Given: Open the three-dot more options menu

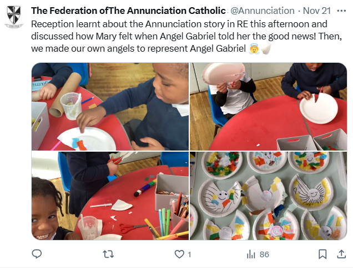Looking at the screenshot, I should 341,11.
